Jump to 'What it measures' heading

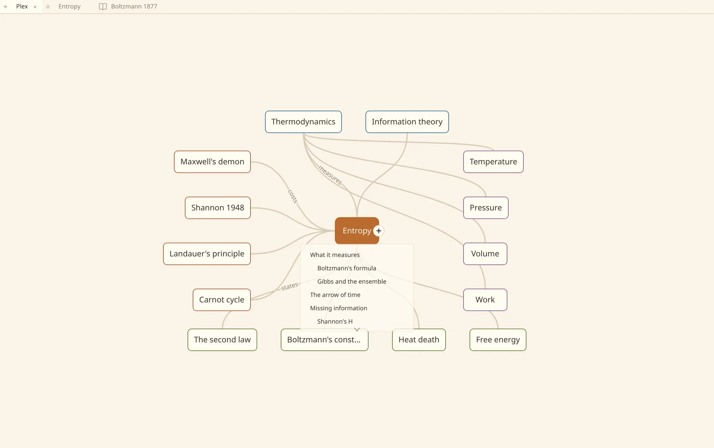(335, 255)
